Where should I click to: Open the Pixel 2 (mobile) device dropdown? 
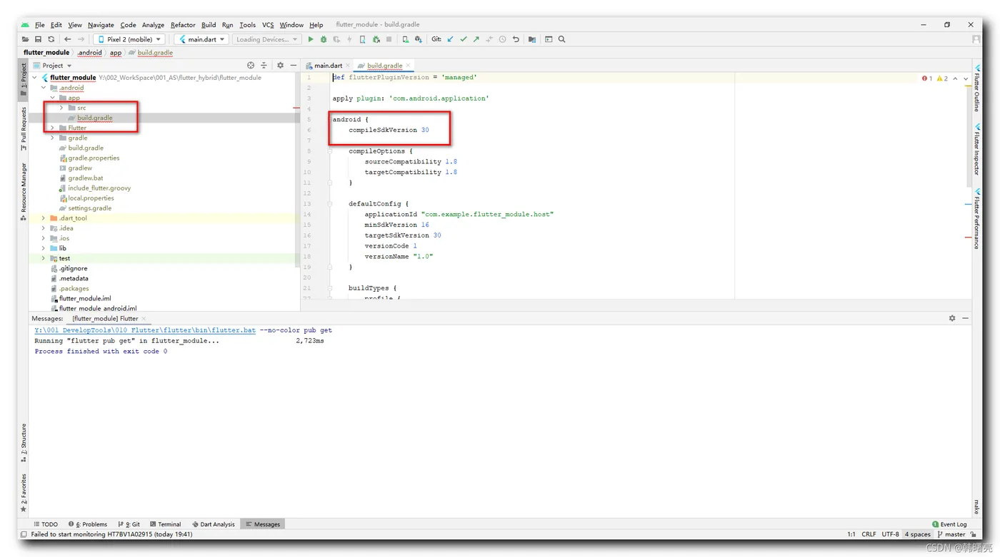click(x=129, y=39)
